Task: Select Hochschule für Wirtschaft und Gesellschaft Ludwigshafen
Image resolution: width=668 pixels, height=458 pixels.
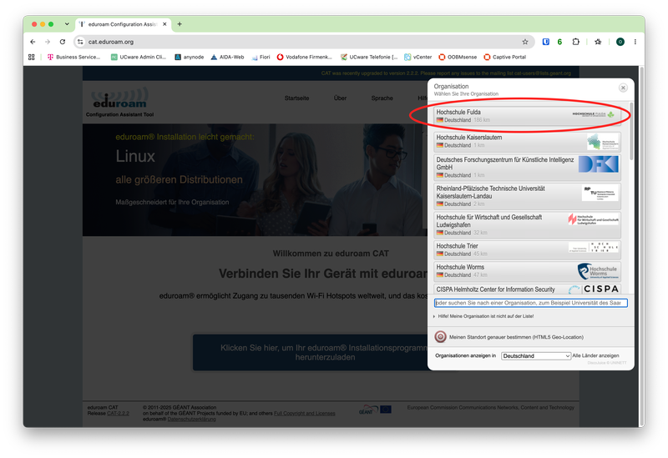Action: point(527,224)
